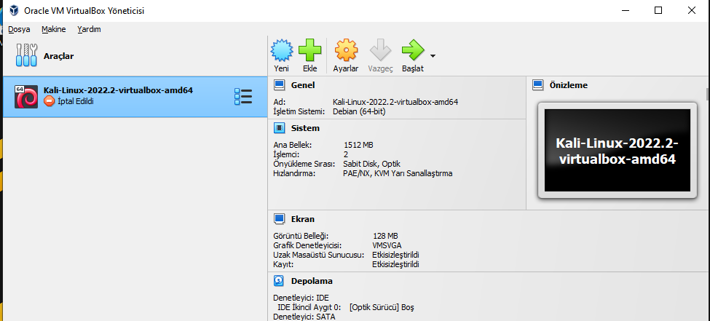Click the Sistem section header

305,128
